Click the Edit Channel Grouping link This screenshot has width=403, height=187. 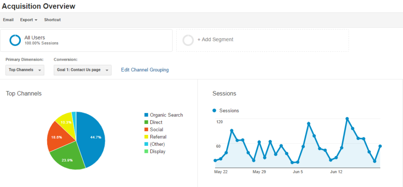click(145, 70)
